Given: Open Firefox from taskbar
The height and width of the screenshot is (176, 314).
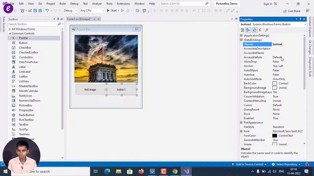Looking at the screenshot, I should tap(141, 172).
